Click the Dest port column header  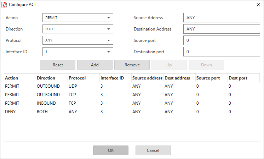238,78
